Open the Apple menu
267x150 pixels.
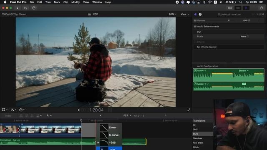[5, 2]
